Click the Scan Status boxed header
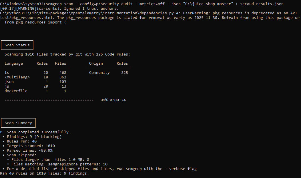Screen dimensions: 301x178 coord(17,45)
